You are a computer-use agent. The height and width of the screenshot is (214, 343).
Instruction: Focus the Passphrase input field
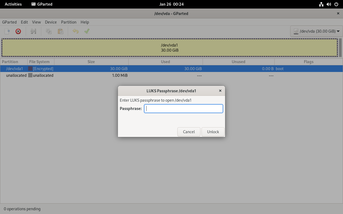pyautogui.click(x=184, y=109)
